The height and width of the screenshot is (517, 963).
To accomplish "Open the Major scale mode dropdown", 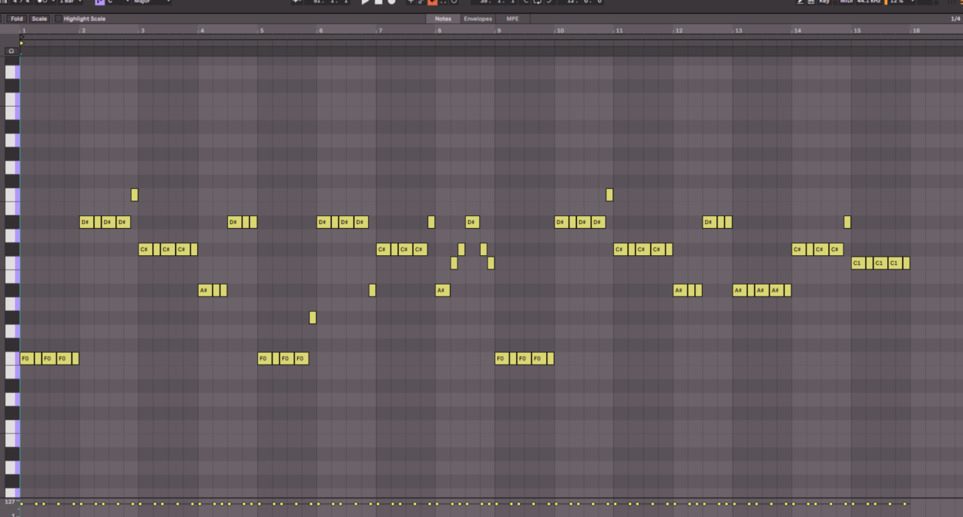I will (150, 2).
